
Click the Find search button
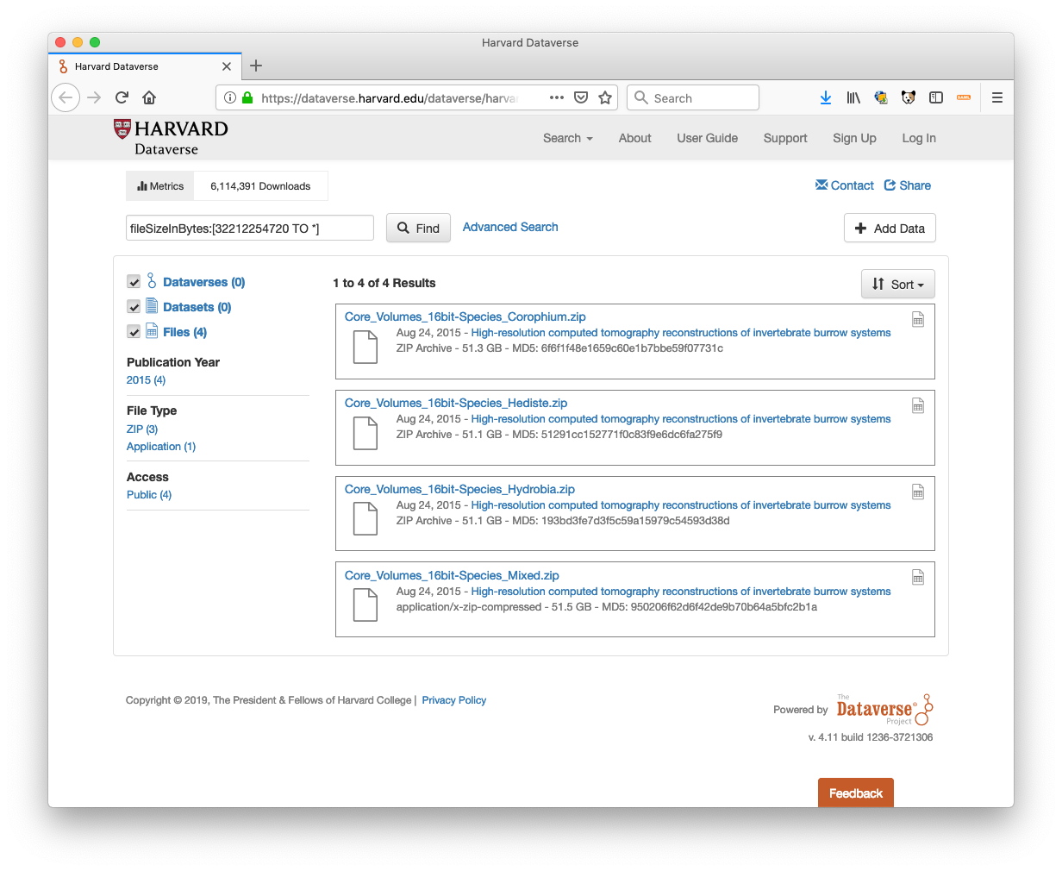[418, 228]
